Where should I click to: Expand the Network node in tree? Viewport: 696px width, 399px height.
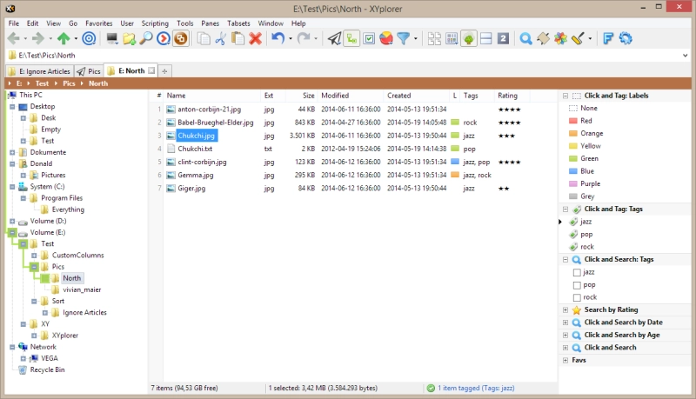coord(12,347)
